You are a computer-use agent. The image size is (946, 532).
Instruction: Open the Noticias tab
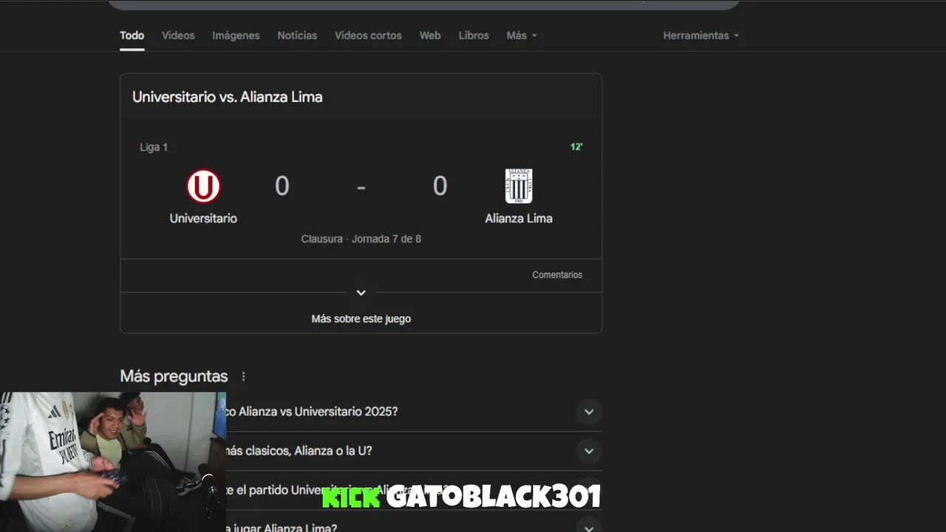[297, 35]
